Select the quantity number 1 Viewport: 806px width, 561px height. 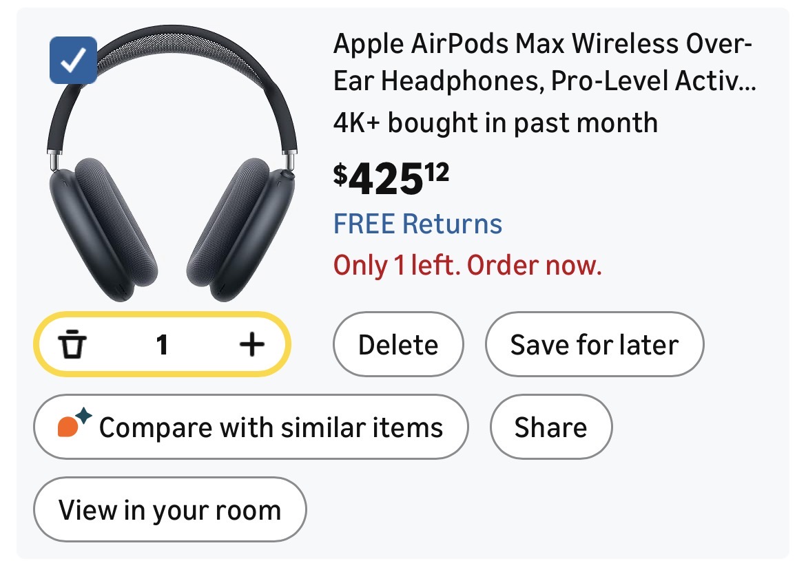click(162, 344)
